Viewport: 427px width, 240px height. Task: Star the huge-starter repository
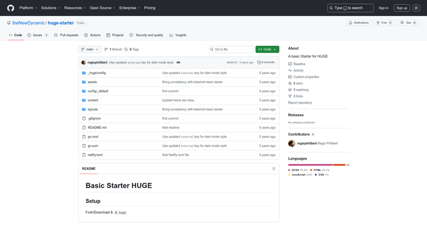(408, 23)
